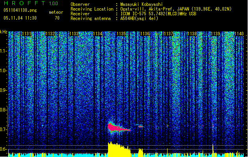Screen dimensions: 248x157
Task: Click the 1136 time marker
Action: (x=145, y=34)
